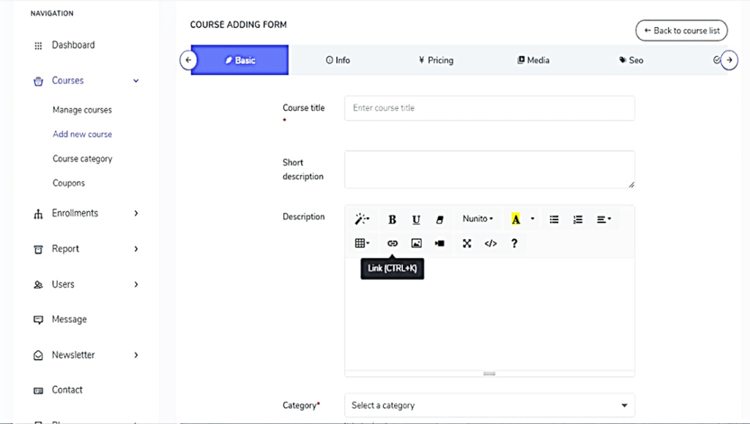Open the editor help question mark

pyautogui.click(x=514, y=243)
